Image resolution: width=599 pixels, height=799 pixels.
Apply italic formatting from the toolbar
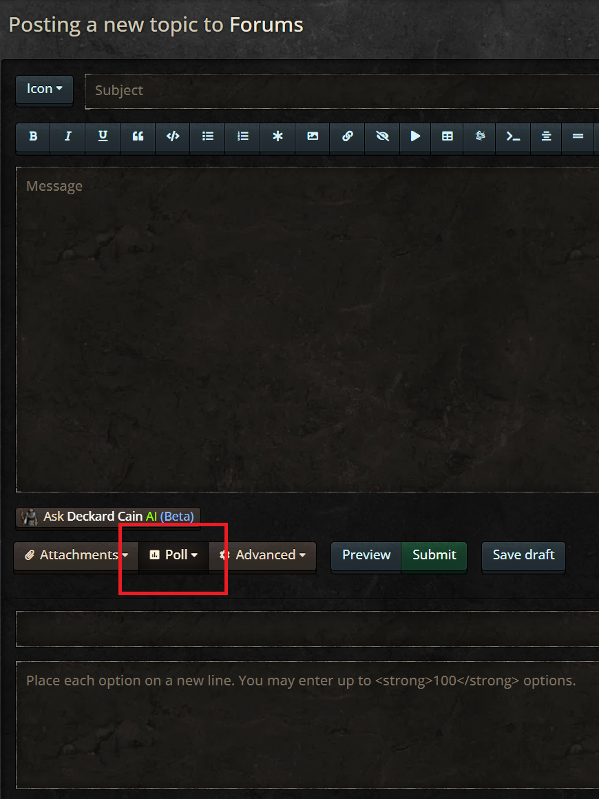67,136
